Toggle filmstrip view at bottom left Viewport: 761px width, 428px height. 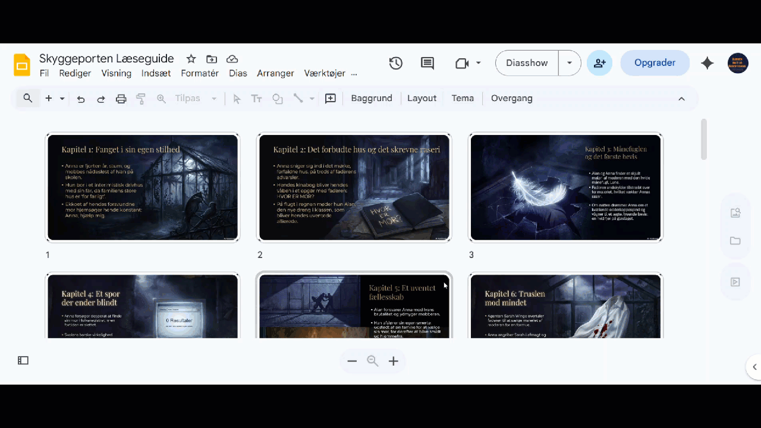point(23,360)
